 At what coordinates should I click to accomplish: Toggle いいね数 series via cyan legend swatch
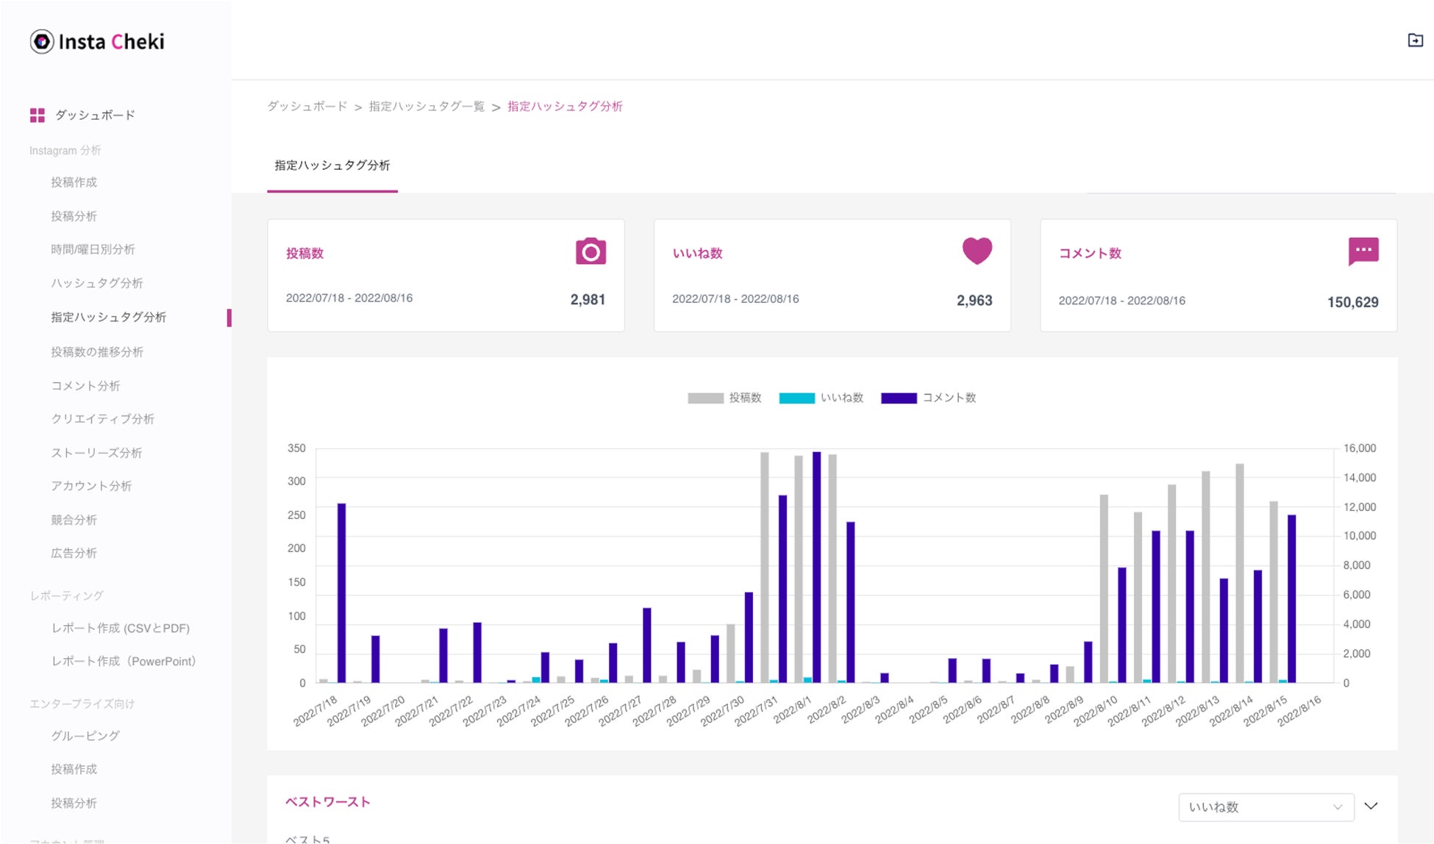[796, 398]
